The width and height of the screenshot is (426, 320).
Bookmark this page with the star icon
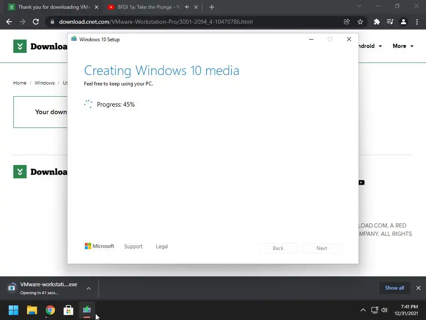click(360, 22)
